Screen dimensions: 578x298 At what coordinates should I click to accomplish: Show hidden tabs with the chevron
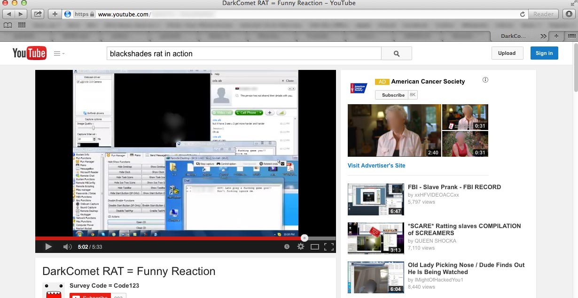point(543,36)
